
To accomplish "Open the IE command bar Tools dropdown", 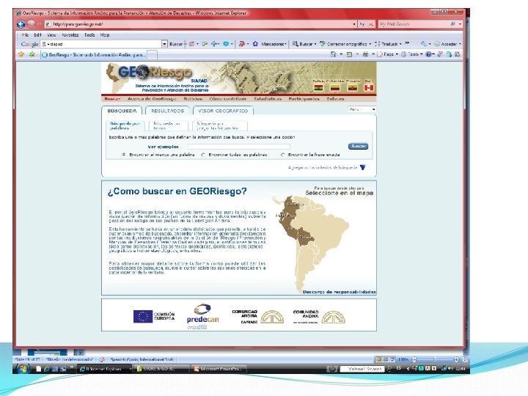I will (x=411, y=54).
